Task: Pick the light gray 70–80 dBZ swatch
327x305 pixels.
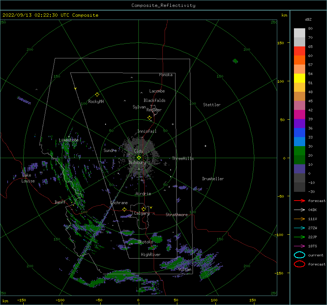Action: [x=299, y=33]
